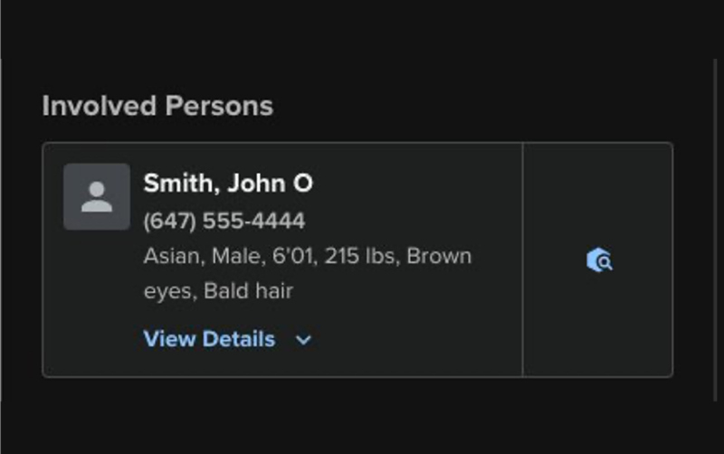
Task: Click the 'eyes, Bald hair' description line
Action: click(x=218, y=291)
